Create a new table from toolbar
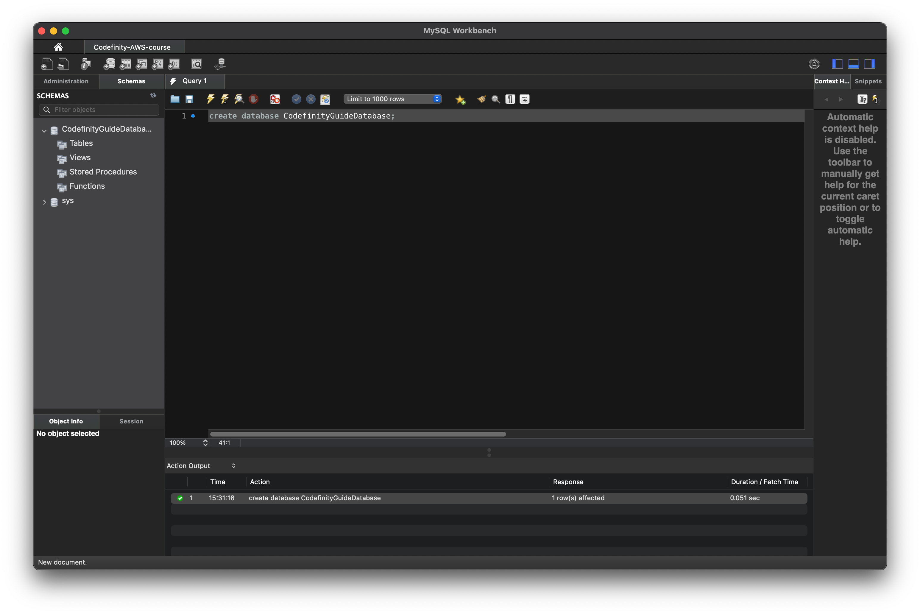Viewport: 920px width, 614px height. click(125, 64)
